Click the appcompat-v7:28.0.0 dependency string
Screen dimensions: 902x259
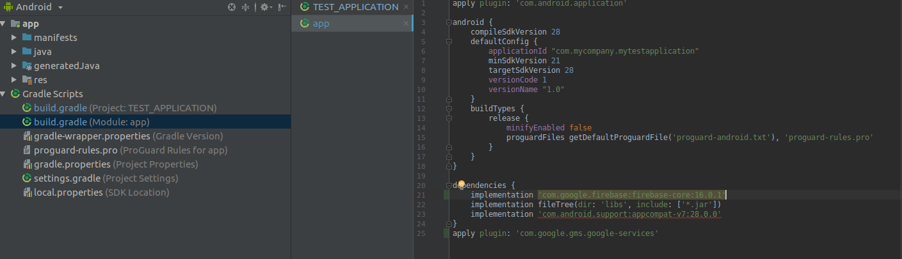tap(630, 214)
